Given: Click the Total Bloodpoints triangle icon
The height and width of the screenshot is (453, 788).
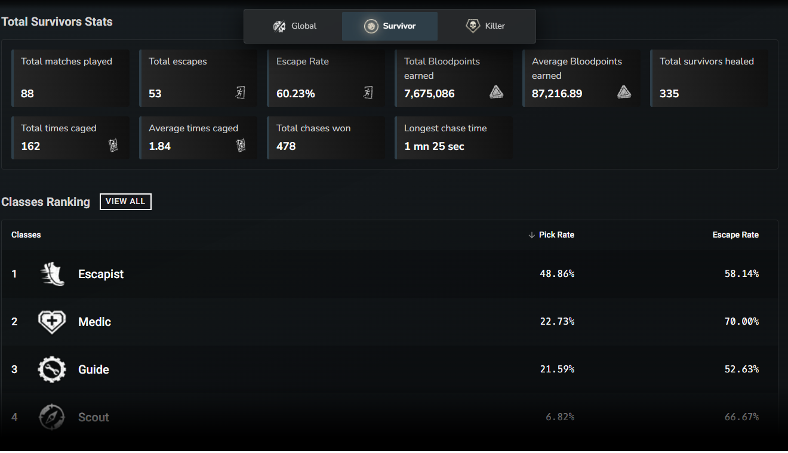Looking at the screenshot, I should pos(496,92).
